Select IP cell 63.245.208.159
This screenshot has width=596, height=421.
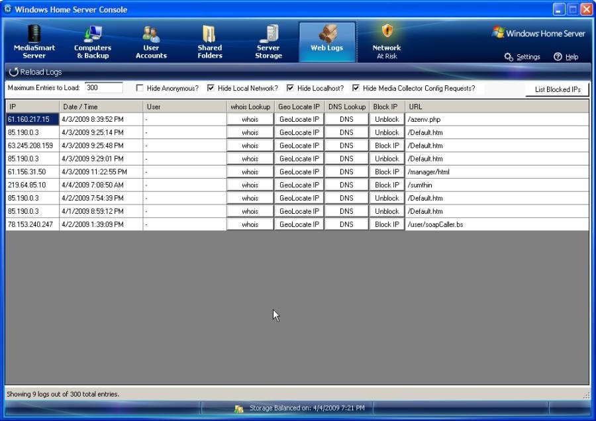[x=32, y=146]
